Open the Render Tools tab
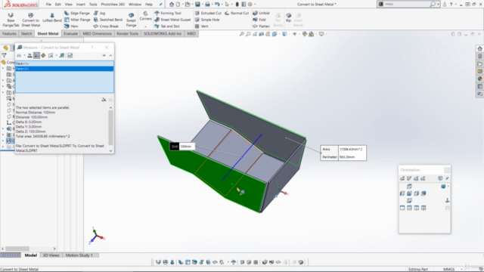 tap(128, 33)
